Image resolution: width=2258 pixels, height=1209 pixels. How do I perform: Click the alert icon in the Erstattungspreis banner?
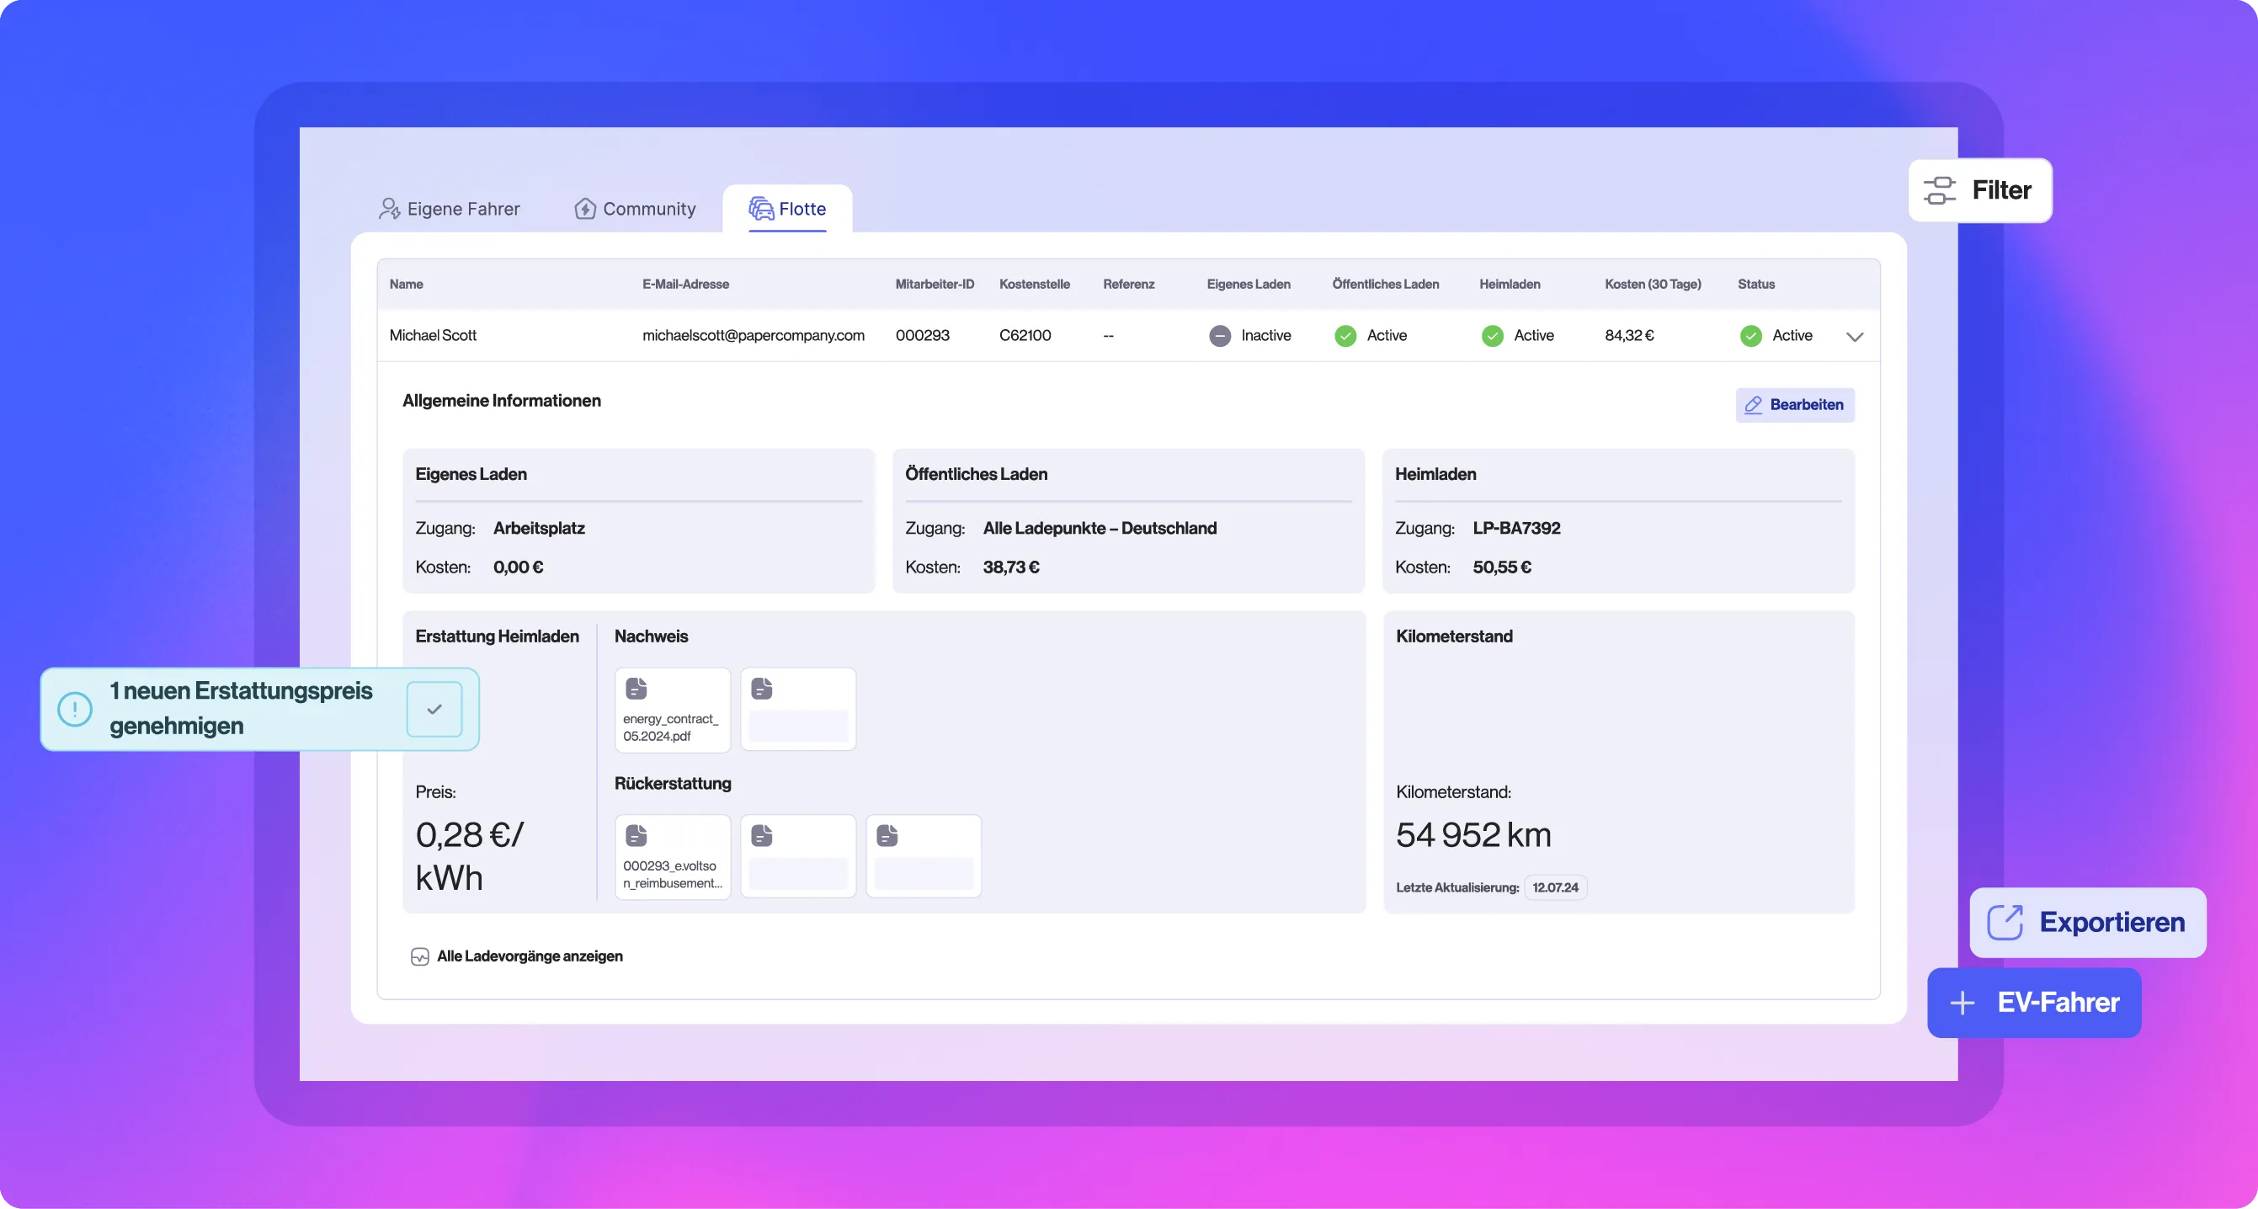(76, 709)
